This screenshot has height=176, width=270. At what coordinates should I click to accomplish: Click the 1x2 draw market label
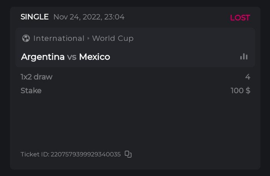[x=36, y=77]
